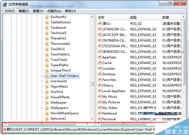
Task: Click the AppData string value icon
Action: pyautogui.click(x=99, y=57)
